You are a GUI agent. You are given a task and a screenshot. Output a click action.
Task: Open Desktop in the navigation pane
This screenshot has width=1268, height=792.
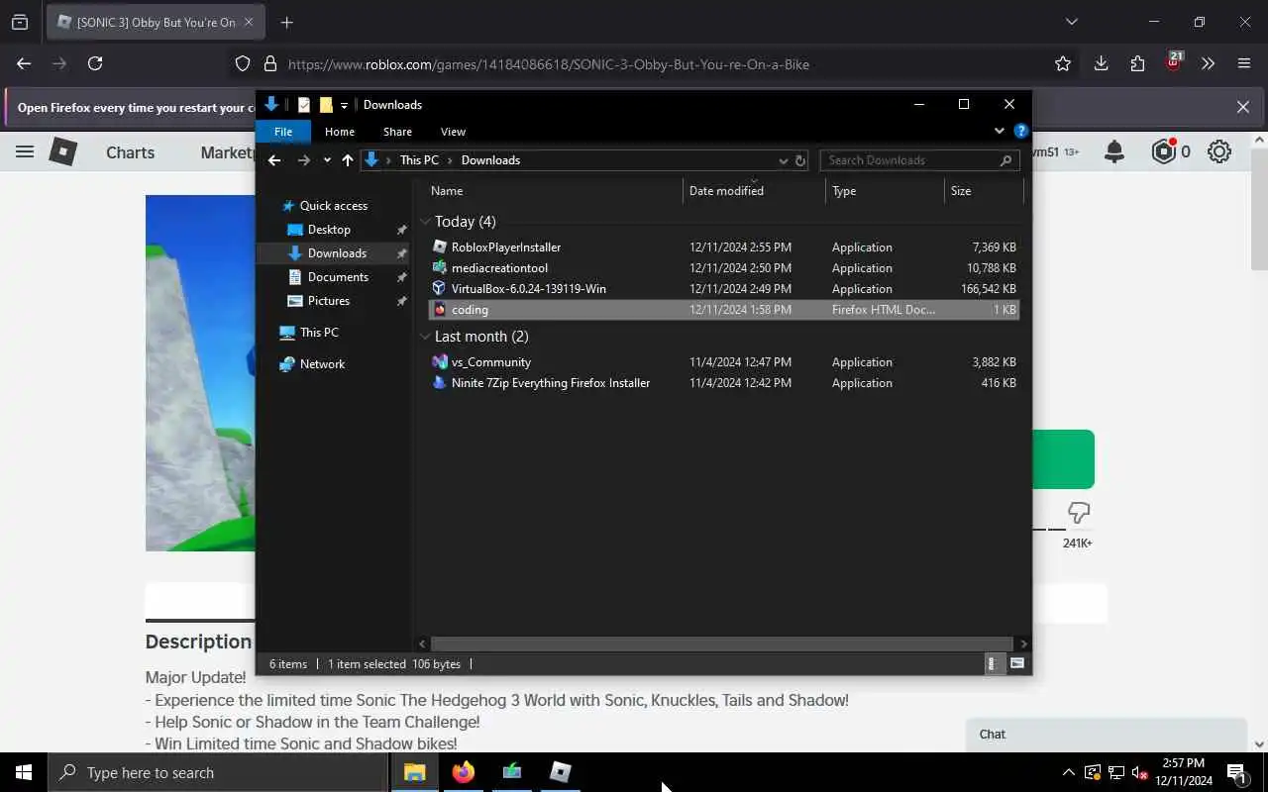pyautogui.click(x=329, y=230)
